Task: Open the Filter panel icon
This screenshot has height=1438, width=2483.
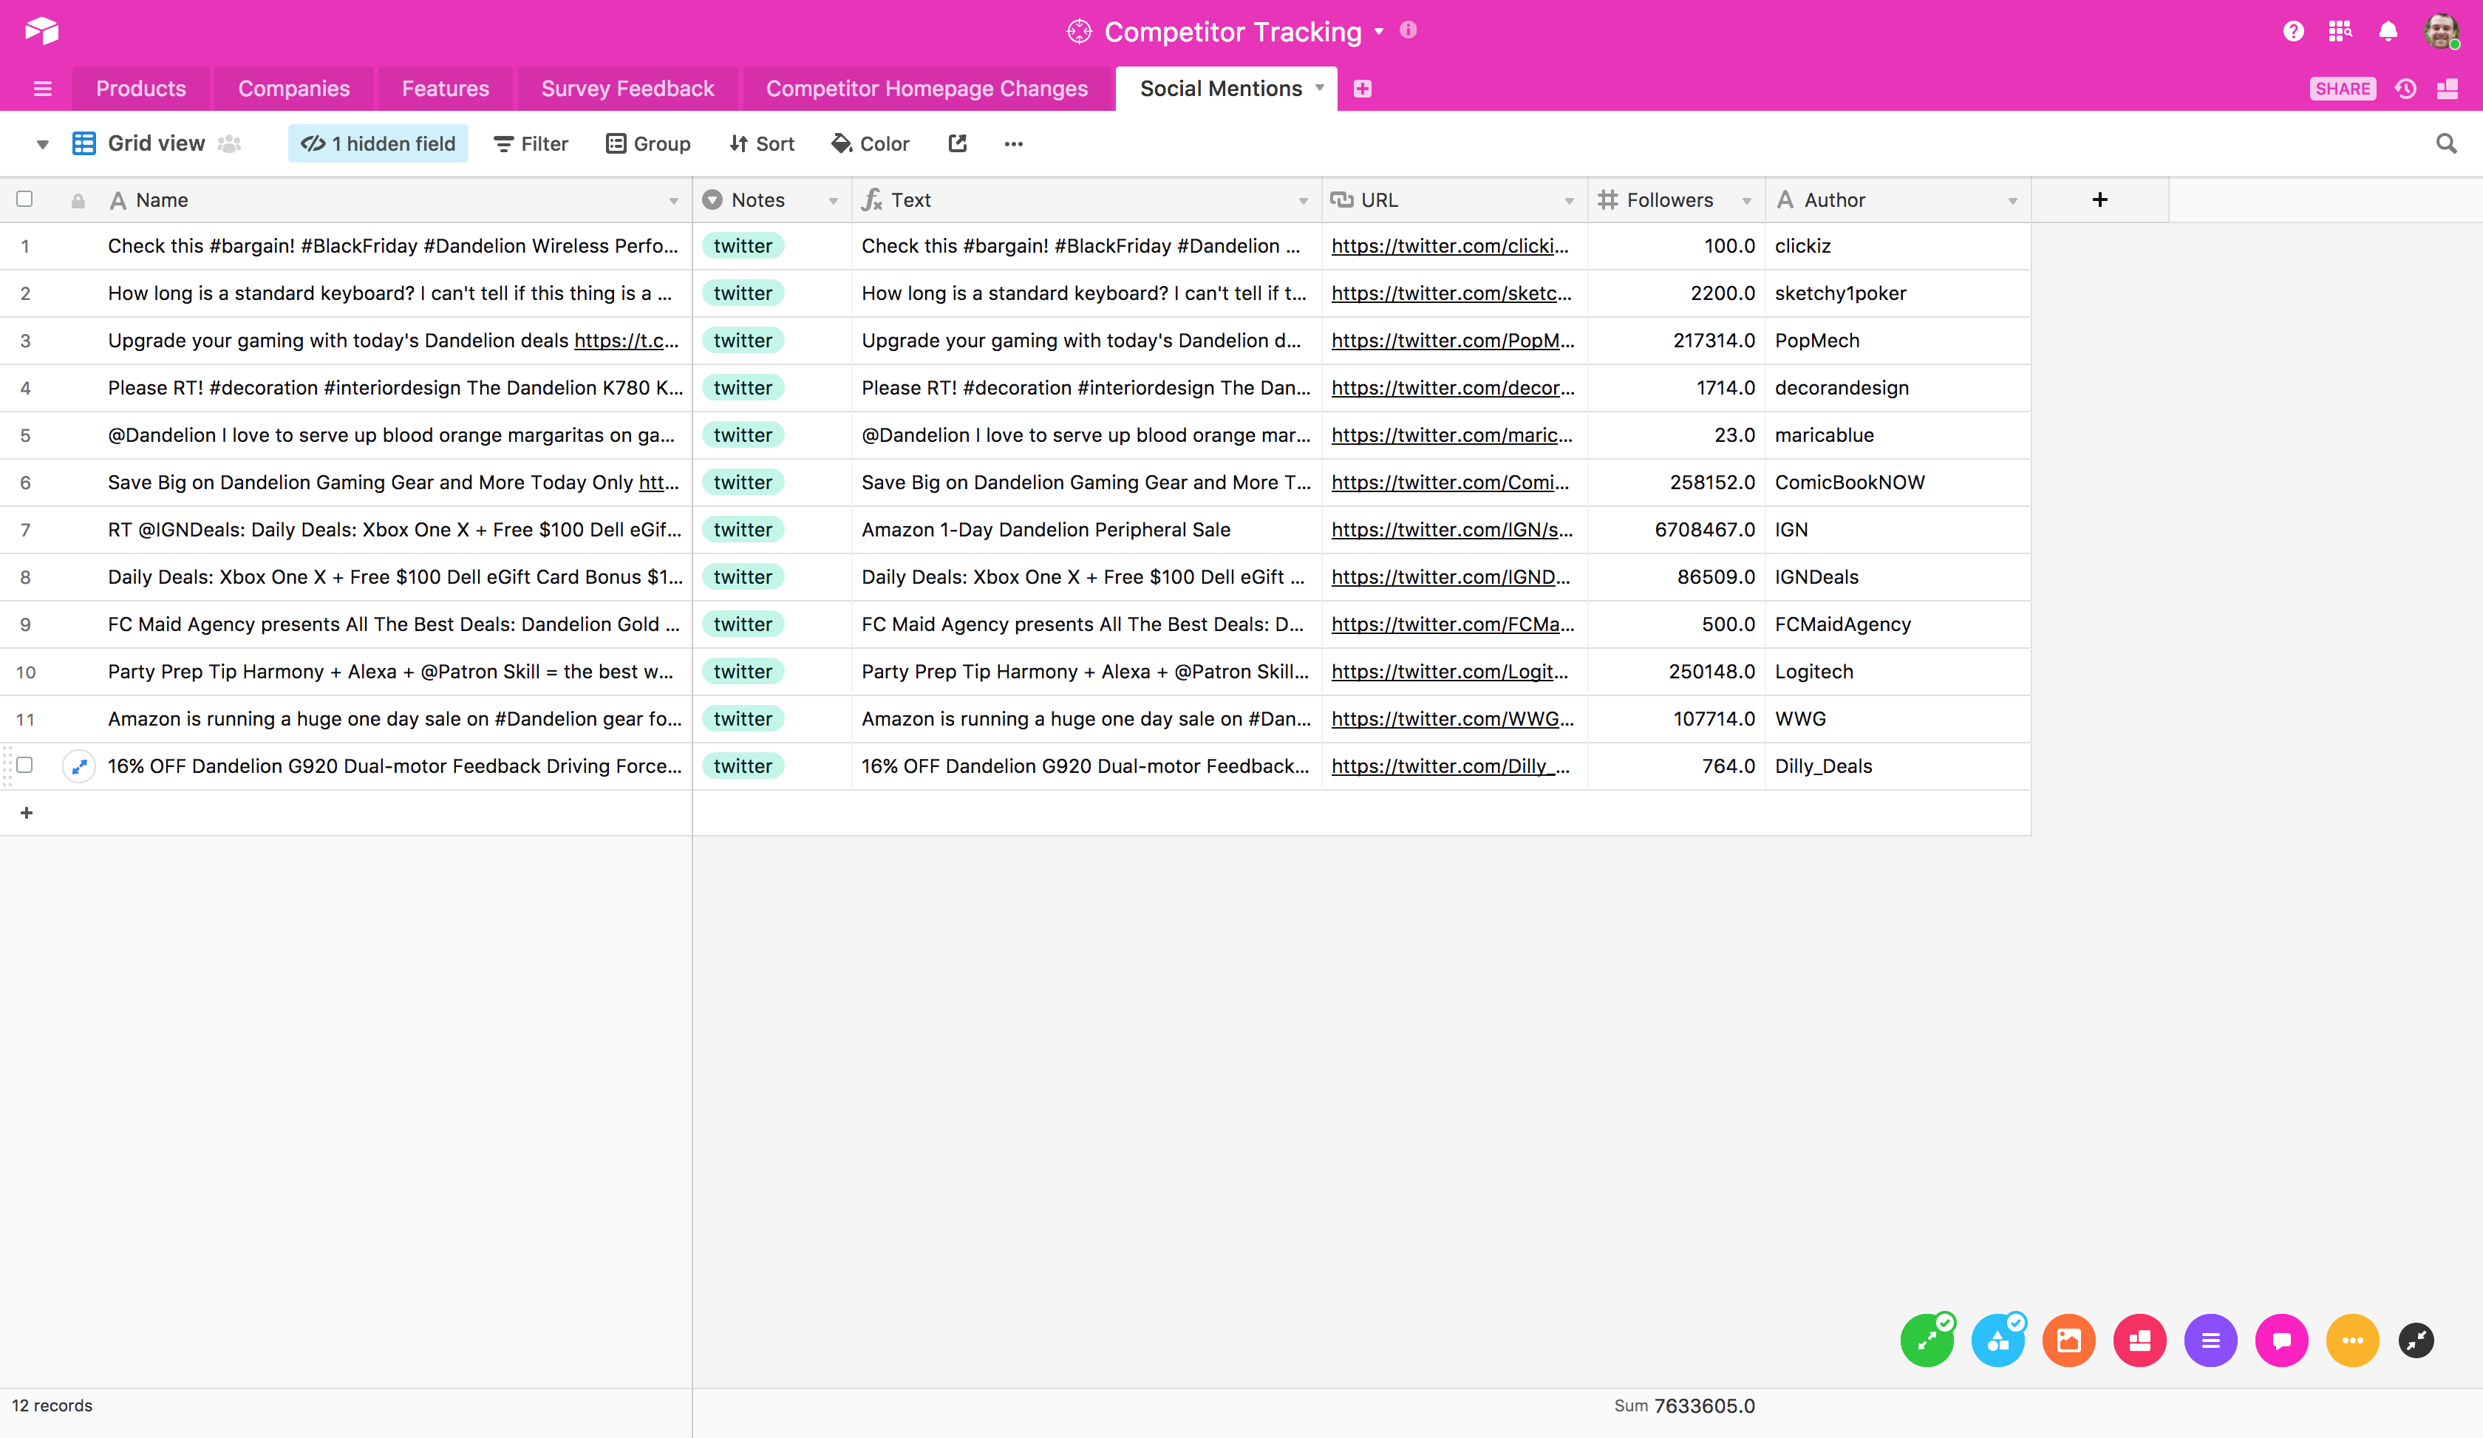Action: click(x=532, y=142)
